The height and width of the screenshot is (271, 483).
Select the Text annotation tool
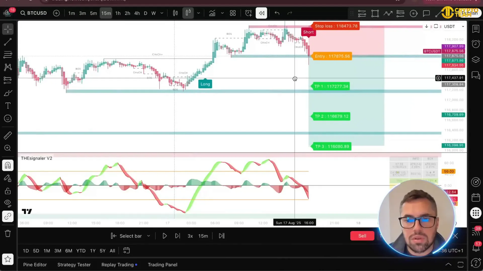point(8,106)
